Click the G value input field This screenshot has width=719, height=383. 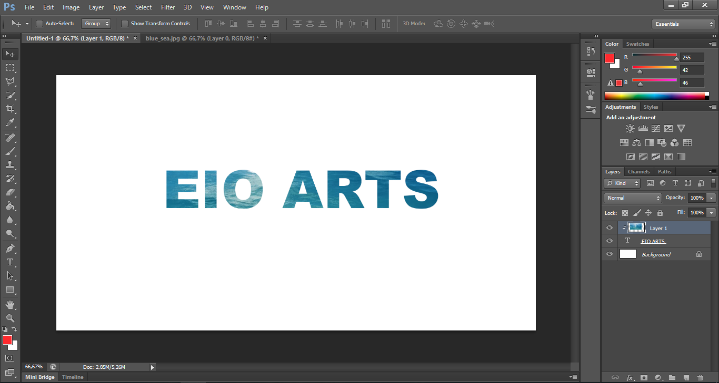692,70
